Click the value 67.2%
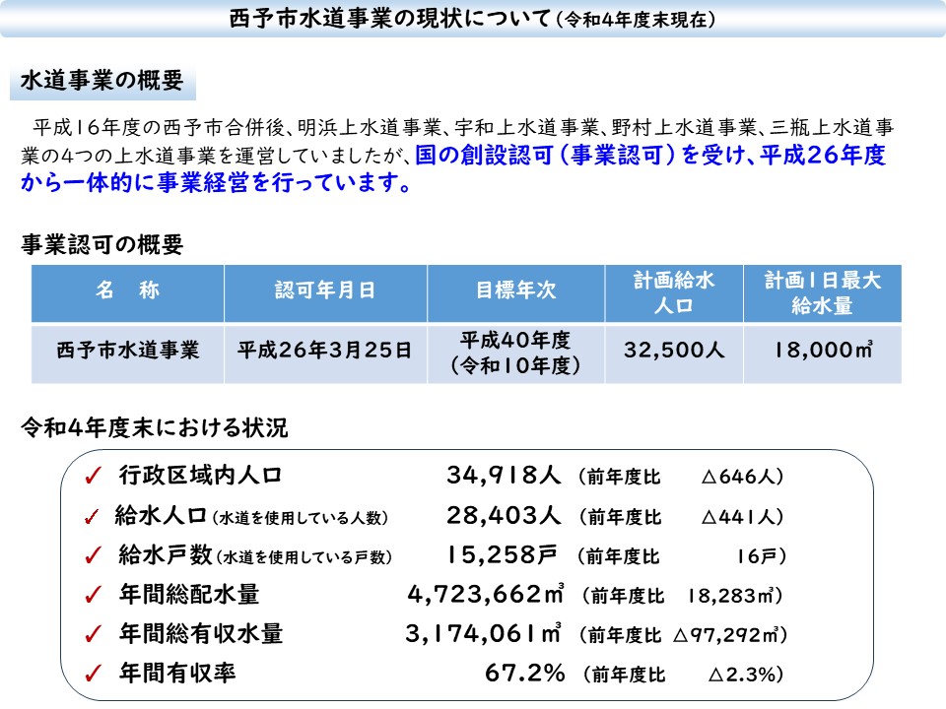The height and width of the screenshot is (709, 946). tap(525, 673)
